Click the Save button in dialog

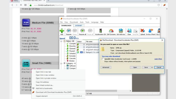pos(146,67)
